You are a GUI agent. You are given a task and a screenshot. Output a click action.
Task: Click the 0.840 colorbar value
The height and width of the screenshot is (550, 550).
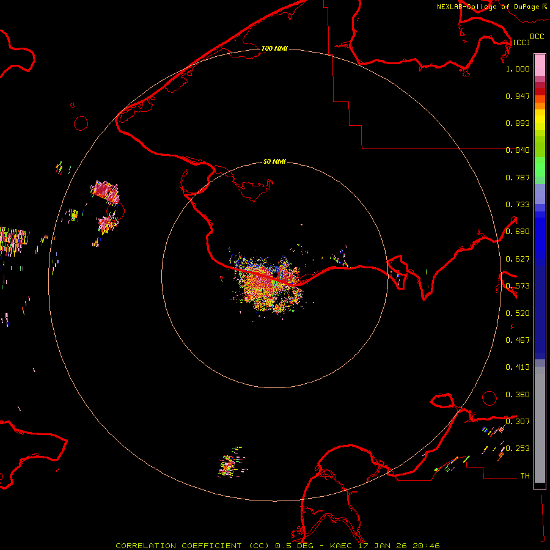518,150
